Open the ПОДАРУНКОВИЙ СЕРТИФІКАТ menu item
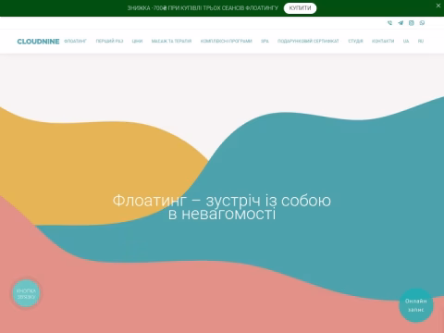 coord(308,41)
